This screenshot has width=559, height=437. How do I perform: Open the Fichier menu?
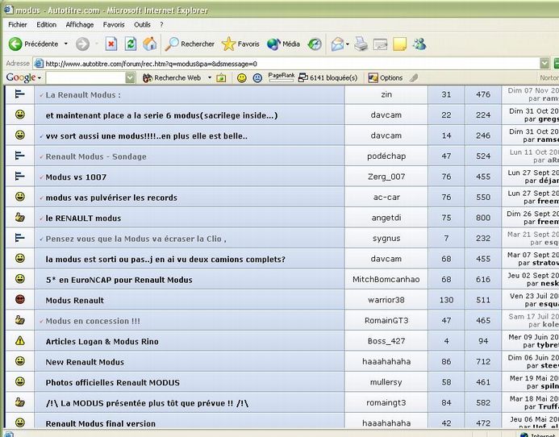pyautogui.click(x=18, y=25)
